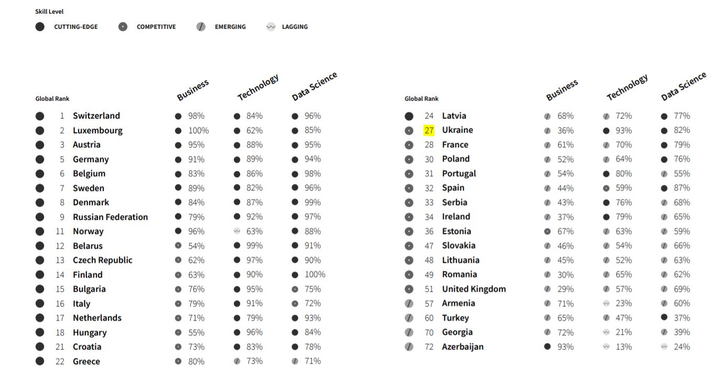Click the Cutting-Edge legend icon
The image size is (727, 375).
point(40,27)
